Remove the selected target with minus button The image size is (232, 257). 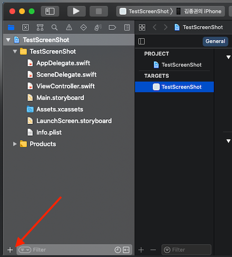click(153, 250)
